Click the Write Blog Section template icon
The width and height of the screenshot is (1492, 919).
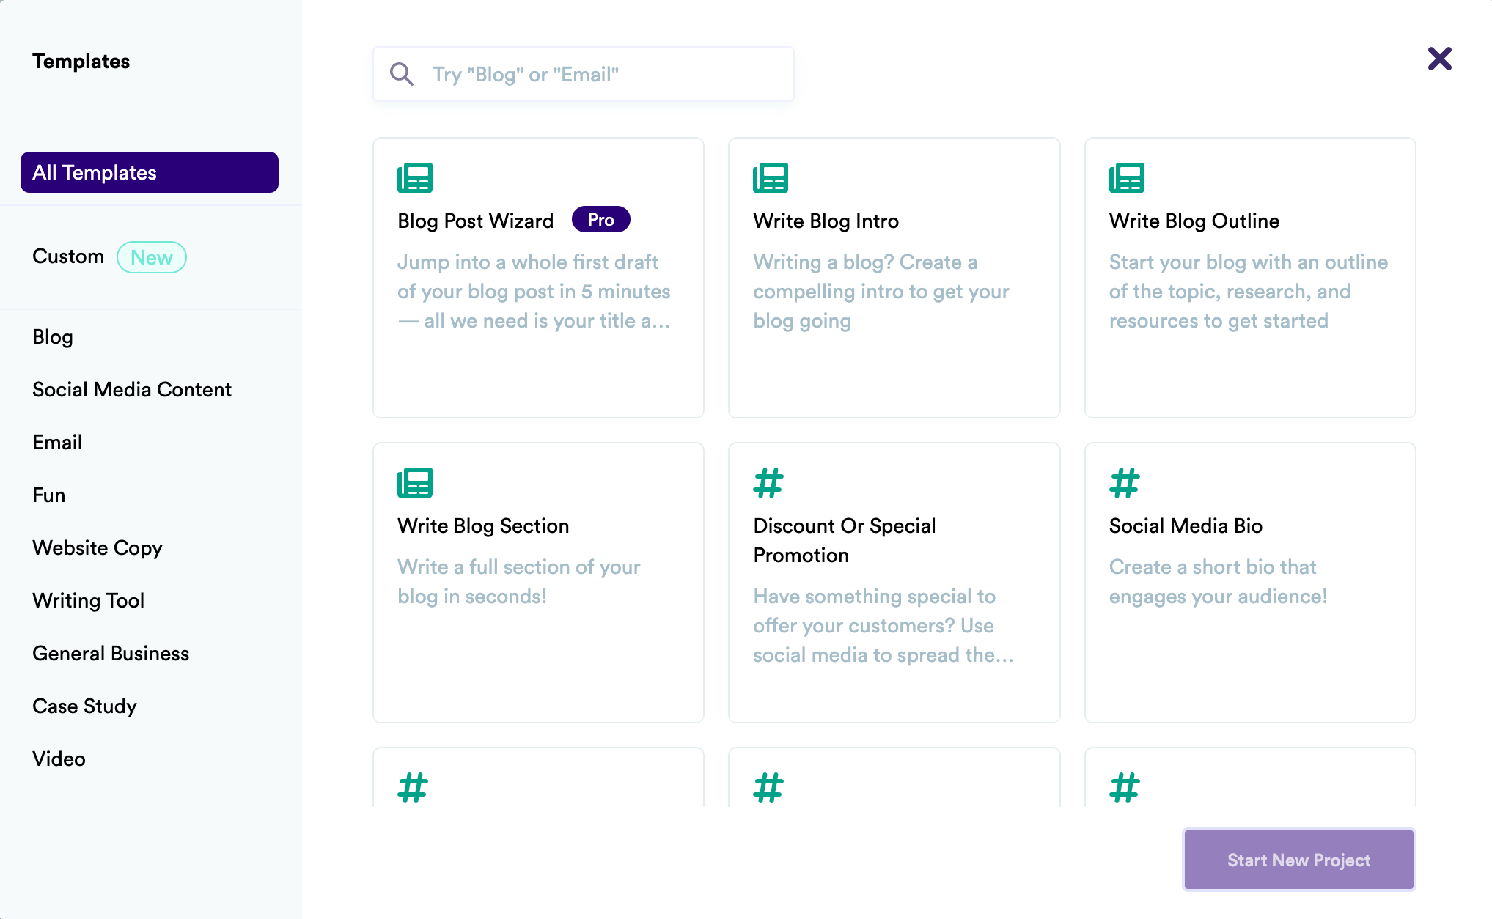414,482
